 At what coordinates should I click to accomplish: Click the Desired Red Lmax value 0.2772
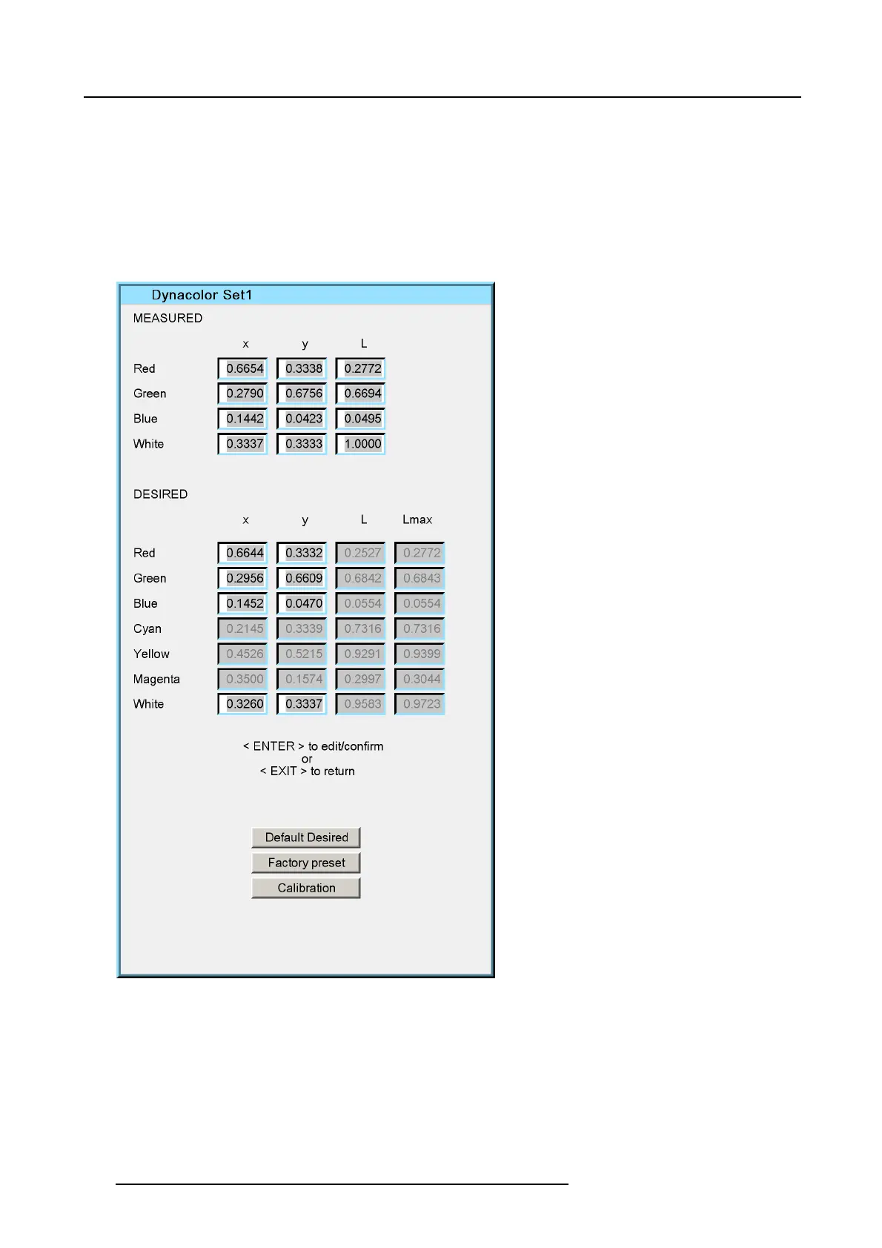[x=420, y=553]
